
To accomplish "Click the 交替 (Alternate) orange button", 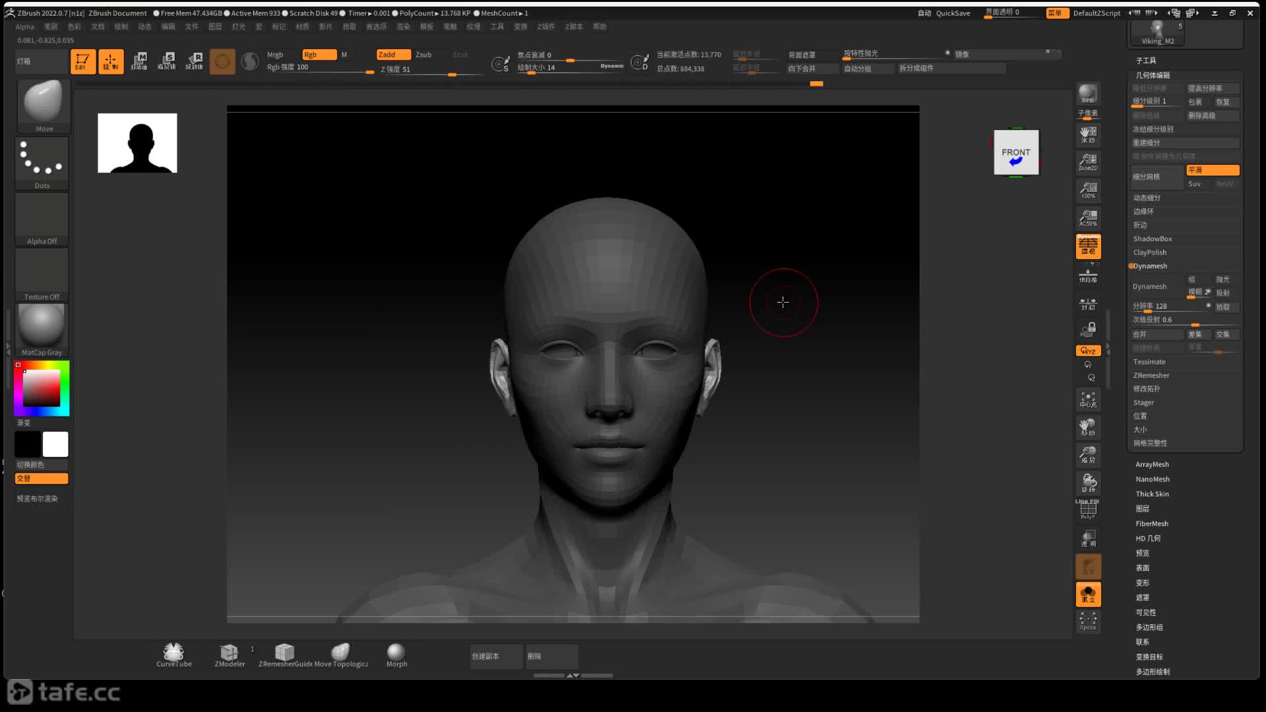I will [42, 479].
